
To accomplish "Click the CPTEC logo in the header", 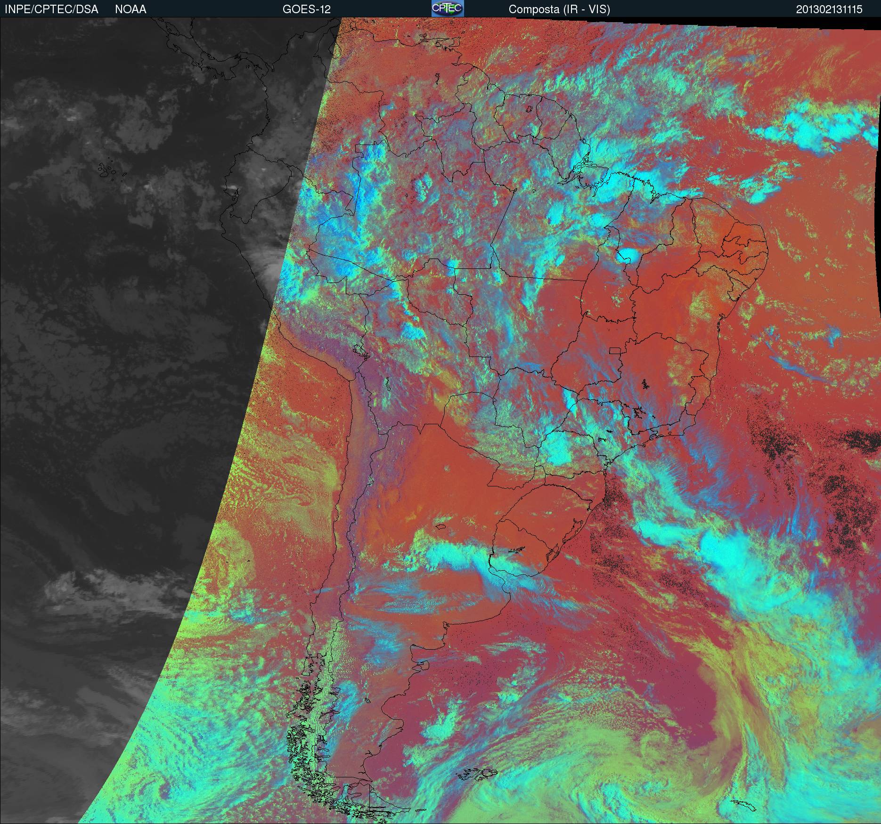I will point(448,8).
